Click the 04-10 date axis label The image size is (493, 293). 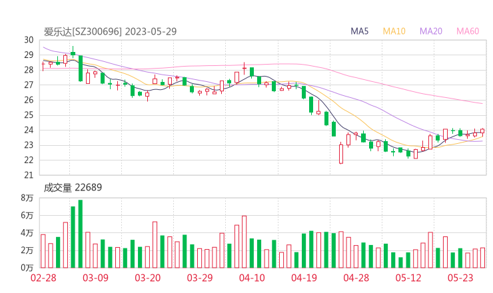tap(252, 278)
